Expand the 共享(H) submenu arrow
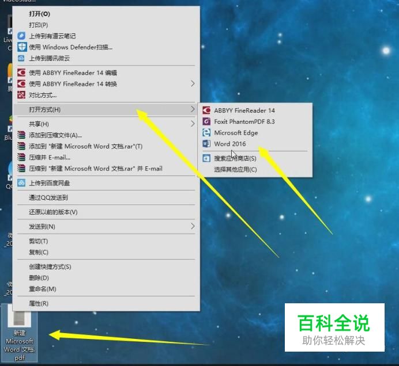The image size is (399, 366). [193, 124]
